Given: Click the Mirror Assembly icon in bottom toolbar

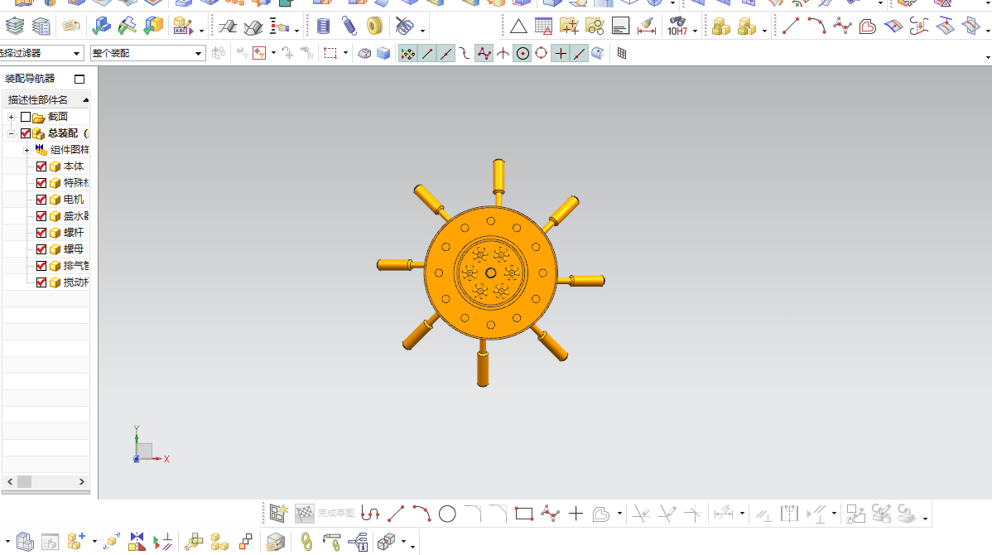Looking at the screenshot, I should click(x=137, y=542).
